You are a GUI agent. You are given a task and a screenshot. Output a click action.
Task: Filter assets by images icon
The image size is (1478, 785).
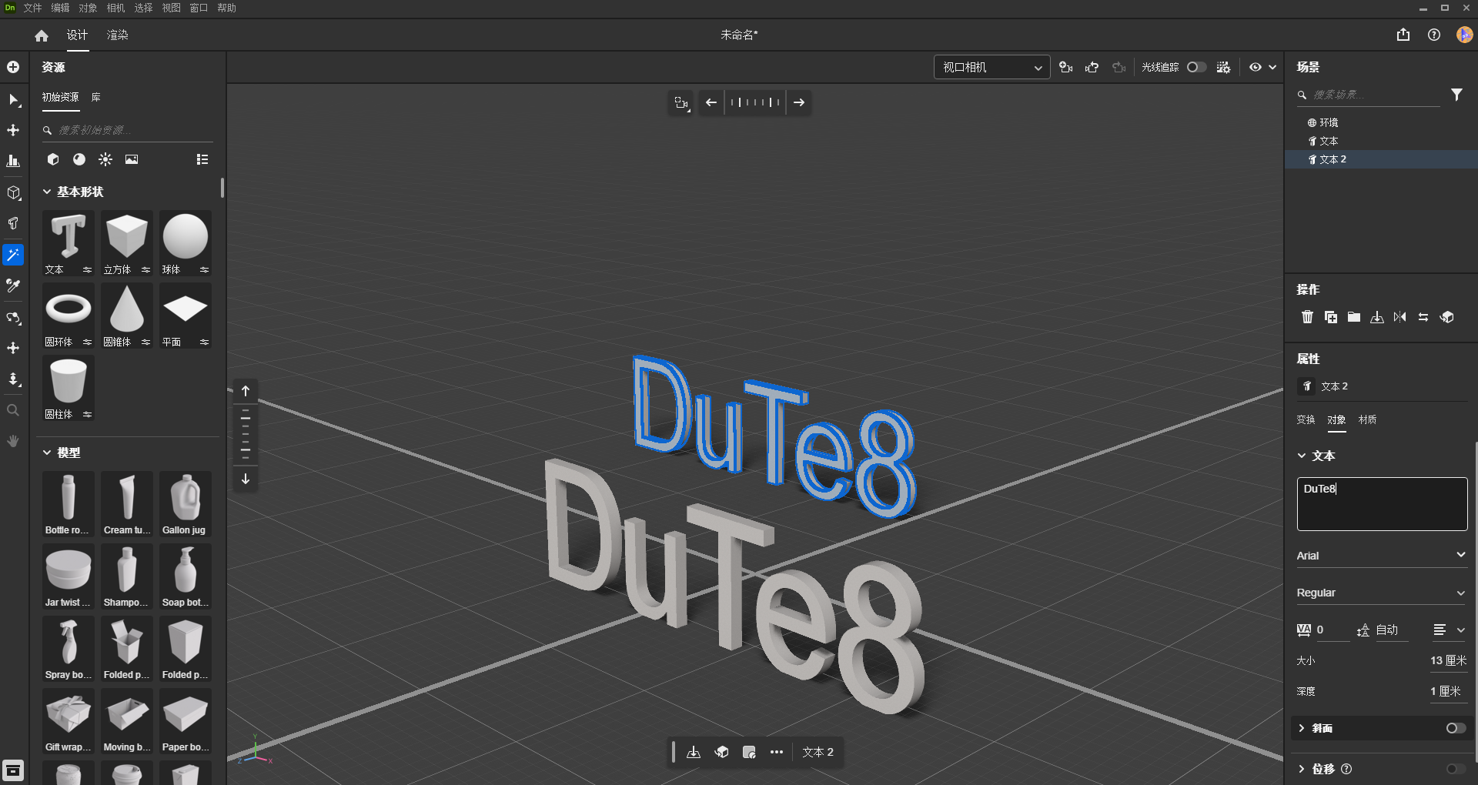click(132, 159)
